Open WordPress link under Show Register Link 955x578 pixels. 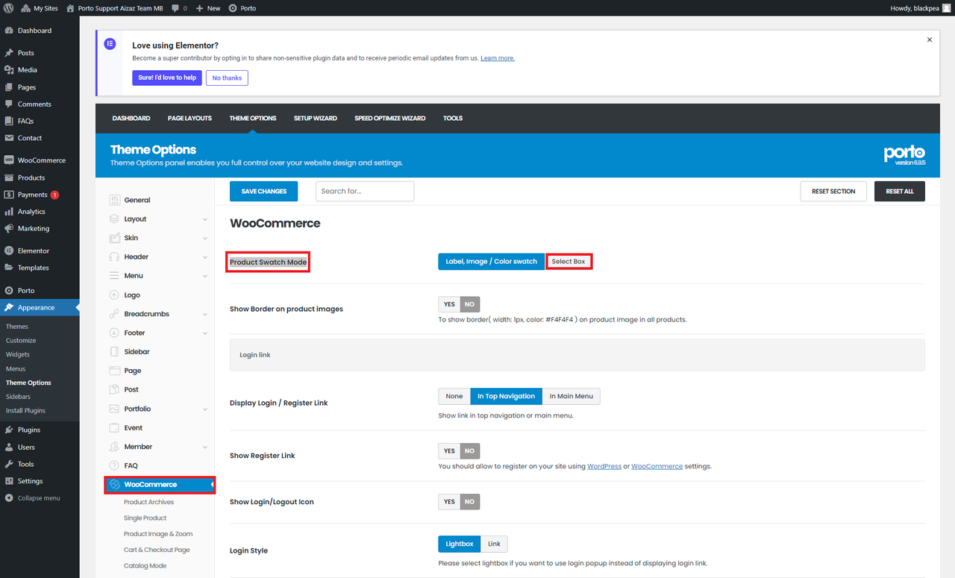604,467
